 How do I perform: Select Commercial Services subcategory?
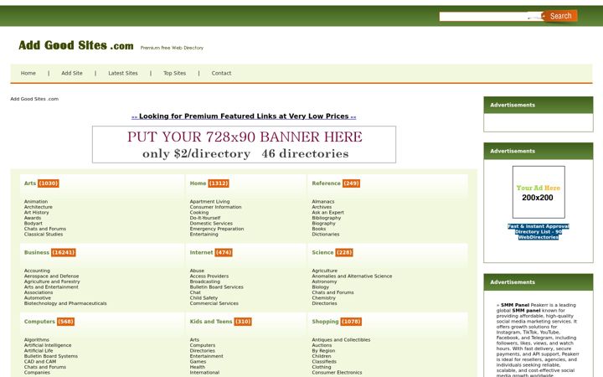214,303
